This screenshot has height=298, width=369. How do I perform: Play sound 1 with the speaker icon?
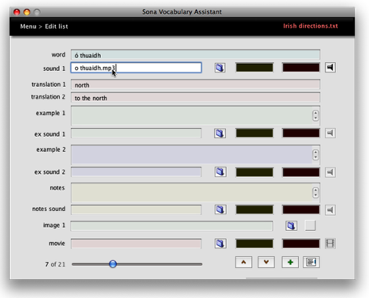tap(330, 68)
